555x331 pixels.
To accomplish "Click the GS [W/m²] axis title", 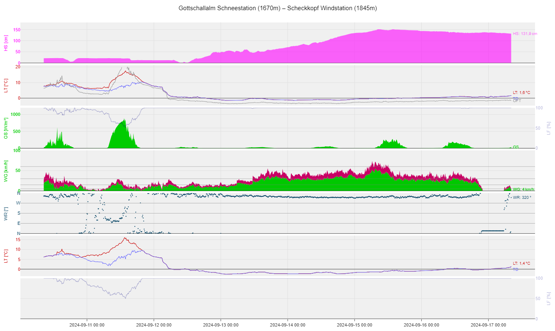I will (x=6, y=128).
